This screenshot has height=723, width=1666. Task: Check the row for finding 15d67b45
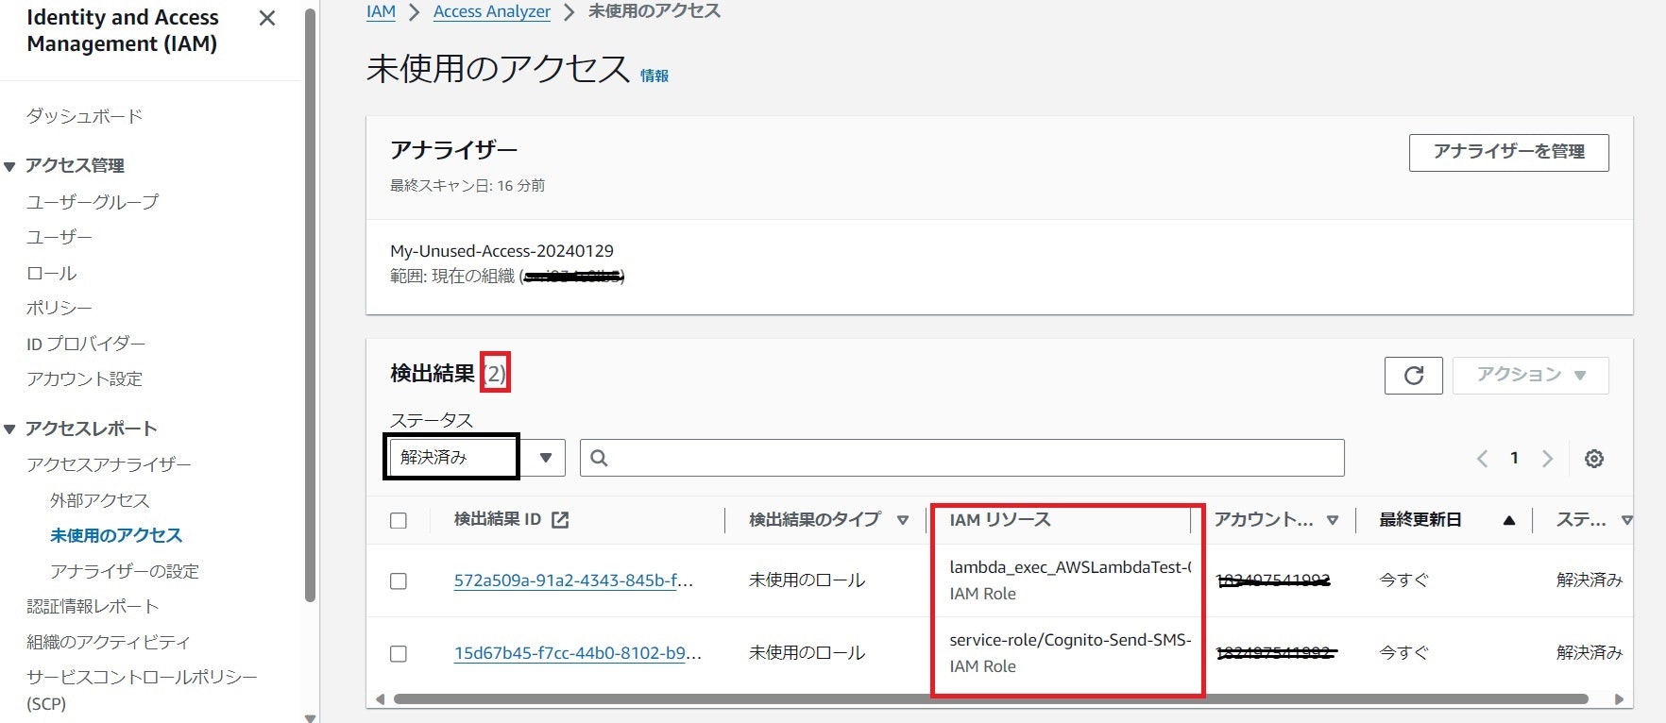pos(399,654)
